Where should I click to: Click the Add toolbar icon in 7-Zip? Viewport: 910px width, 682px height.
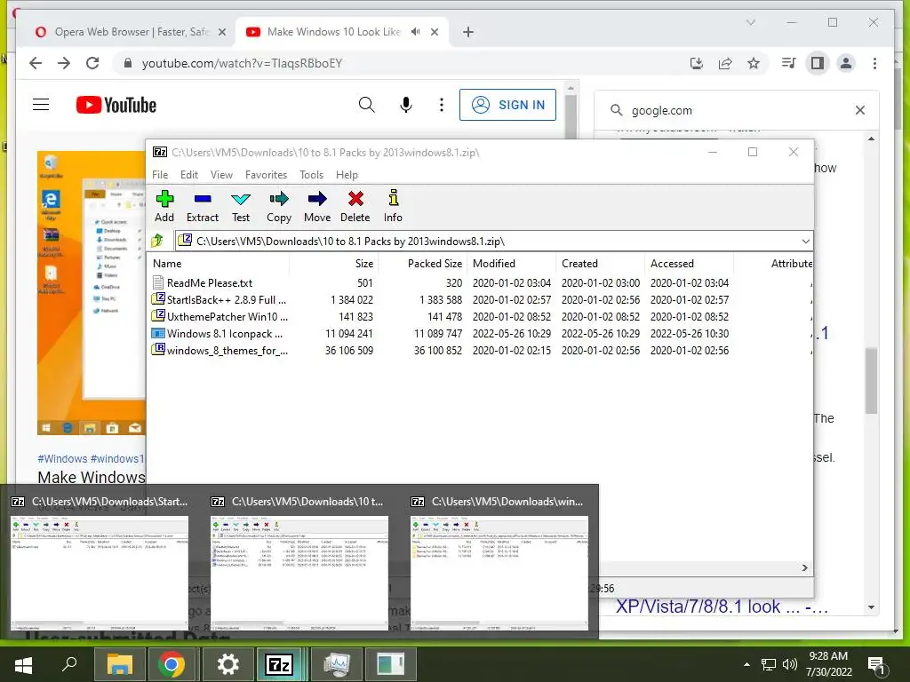[x=164, y=206]
